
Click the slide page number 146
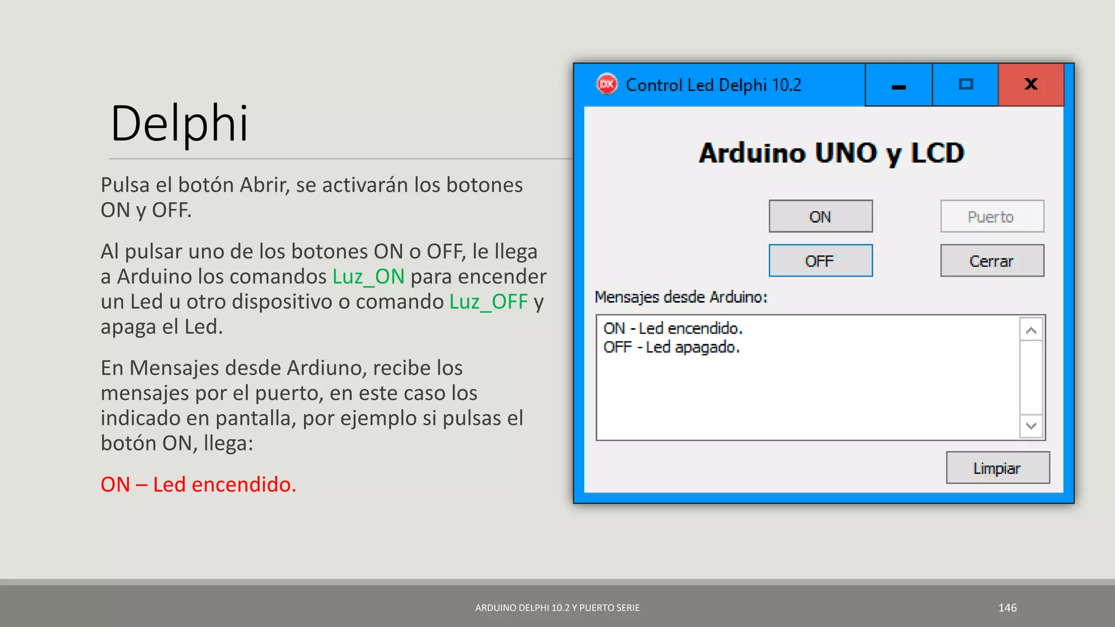pos(1007,607)
